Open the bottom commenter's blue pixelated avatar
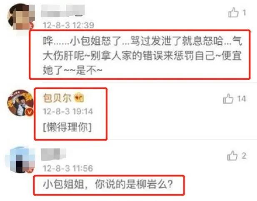The width and height of the screenshot is (257, 201). coord(21,160)
